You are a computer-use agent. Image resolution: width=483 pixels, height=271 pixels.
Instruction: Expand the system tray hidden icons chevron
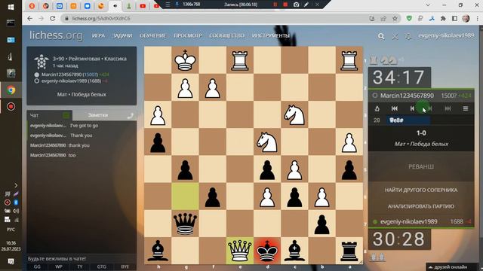tap(16, 185)
